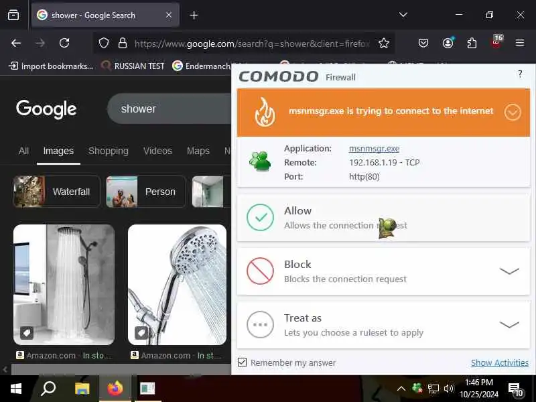
Task: Go back with the back arrow
Action: [x=16, y=43]
